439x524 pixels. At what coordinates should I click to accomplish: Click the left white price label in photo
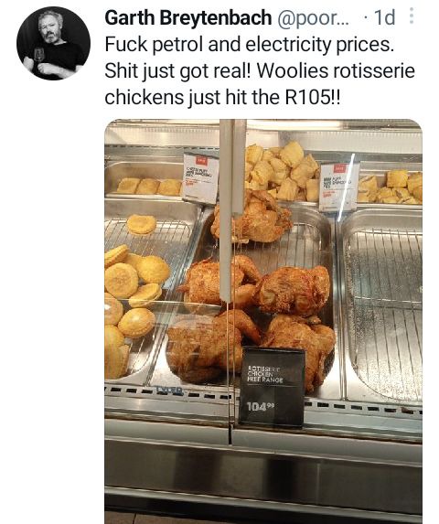[200, 177]
